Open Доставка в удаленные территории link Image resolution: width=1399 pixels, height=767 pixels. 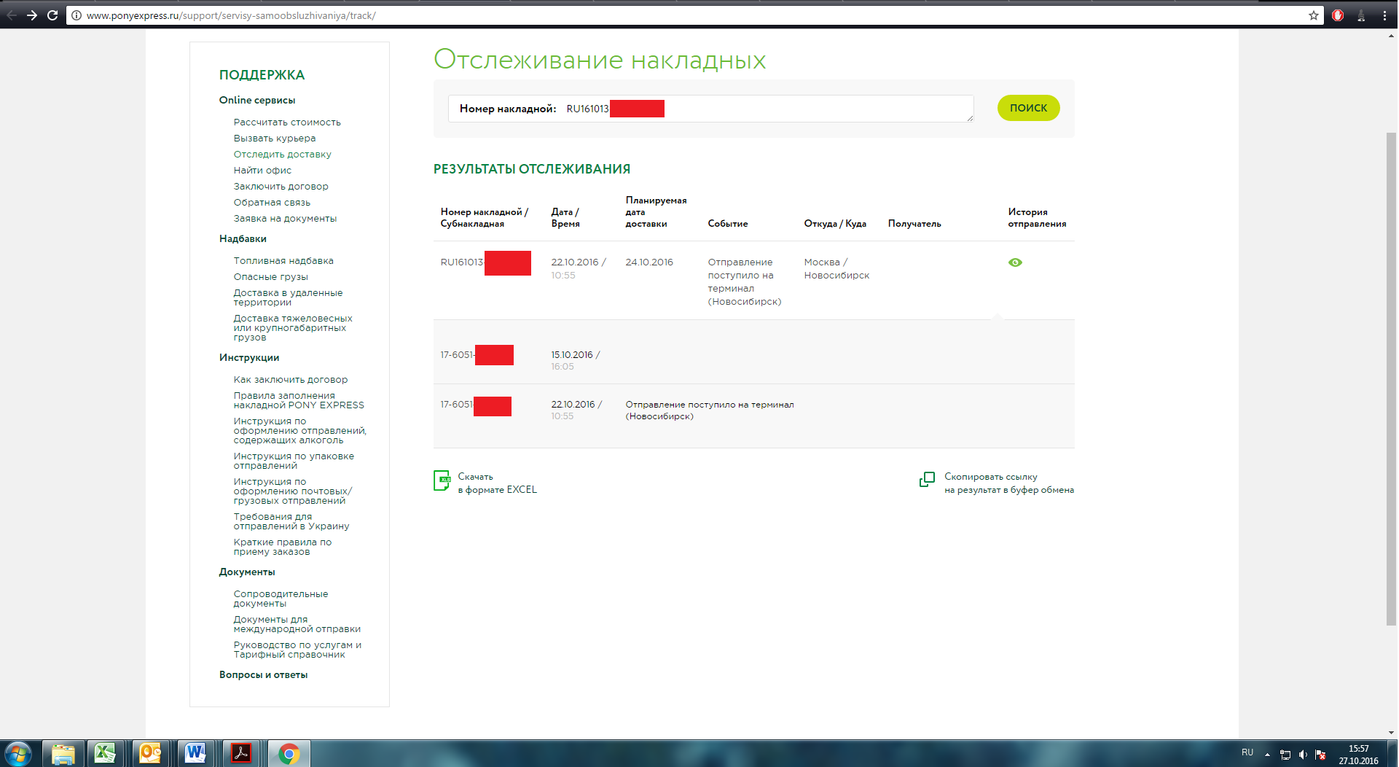tap(288, 297)
